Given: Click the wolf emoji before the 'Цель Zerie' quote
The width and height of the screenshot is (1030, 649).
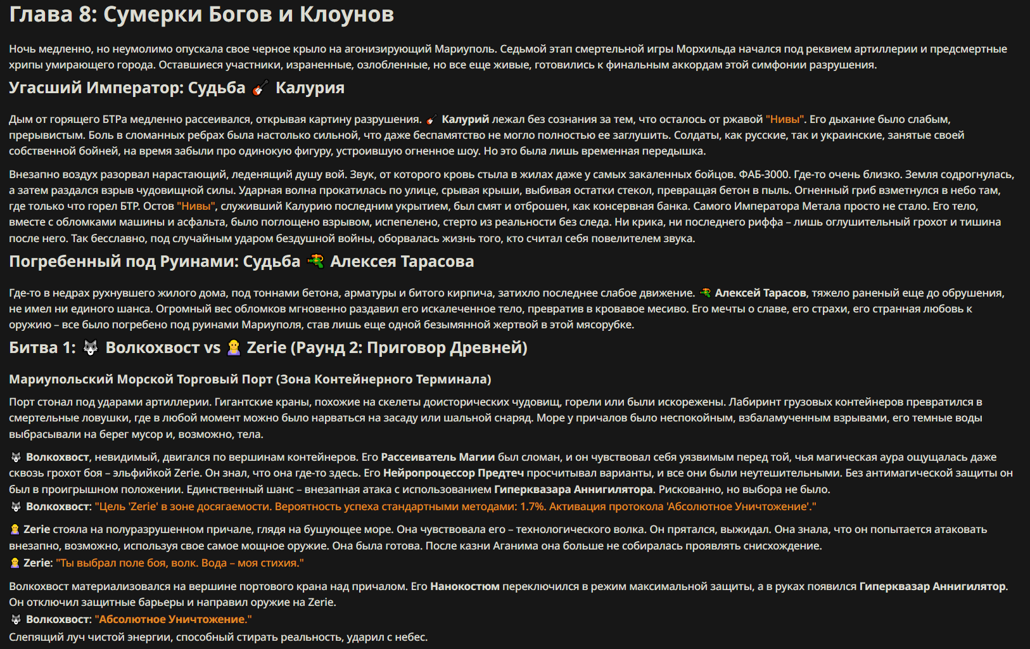Looking at the screenshot, I should (16, 506).
